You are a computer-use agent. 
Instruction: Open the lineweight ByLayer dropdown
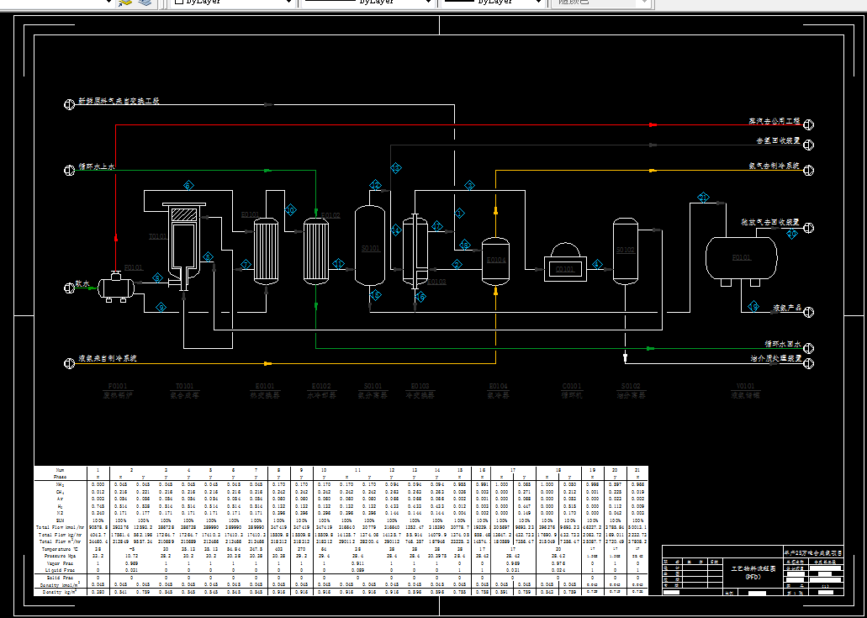492,3
